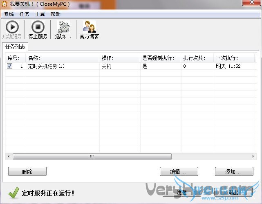This screenshot has height=204, width=262.
Task: Open the 帮助 menu
Action: pos(56,14)
